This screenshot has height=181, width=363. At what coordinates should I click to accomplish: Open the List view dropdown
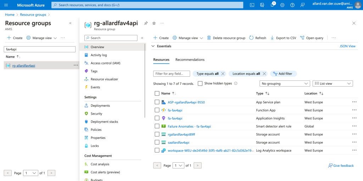pos(333,83)
